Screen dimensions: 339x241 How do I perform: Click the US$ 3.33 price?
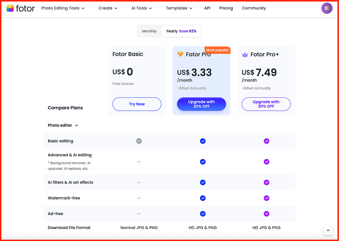click(194, 72)
